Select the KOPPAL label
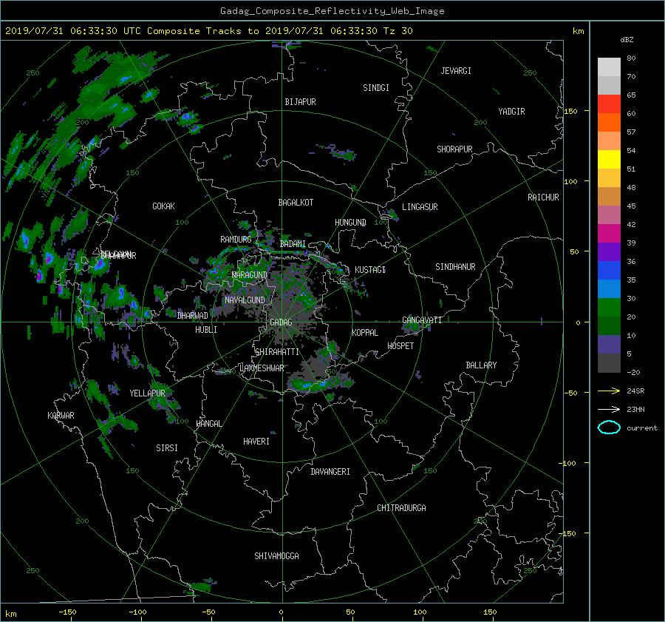This screenshot has width=665, height=622. [365, 333]
